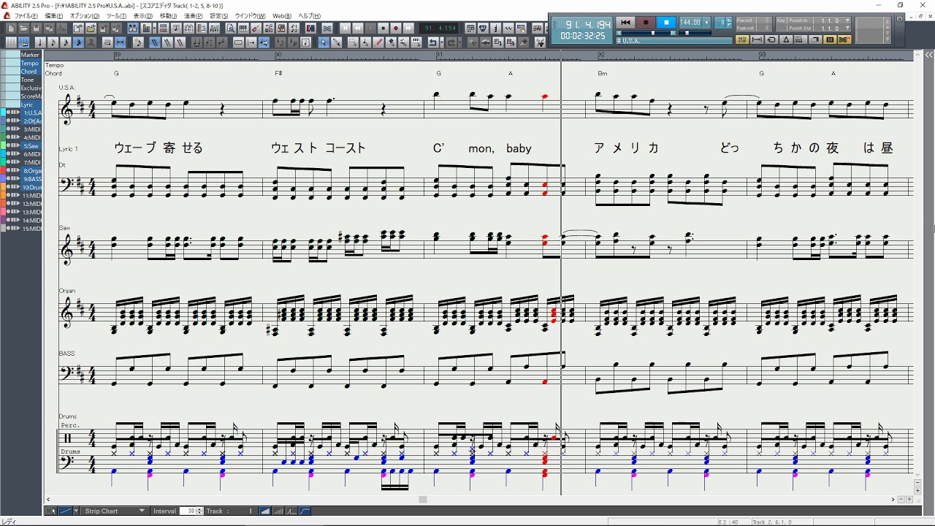Viewport: 935px width, 526px height.
Task: Open a file via toolbar folder icon
Action: click(23, 28)
